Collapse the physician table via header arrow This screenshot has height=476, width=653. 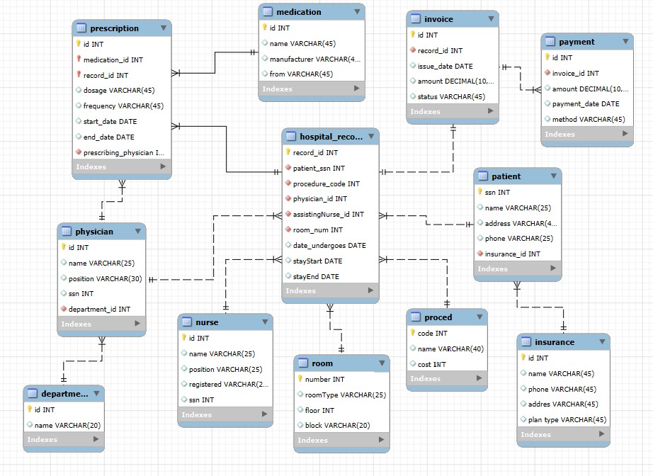click(138, 231)
